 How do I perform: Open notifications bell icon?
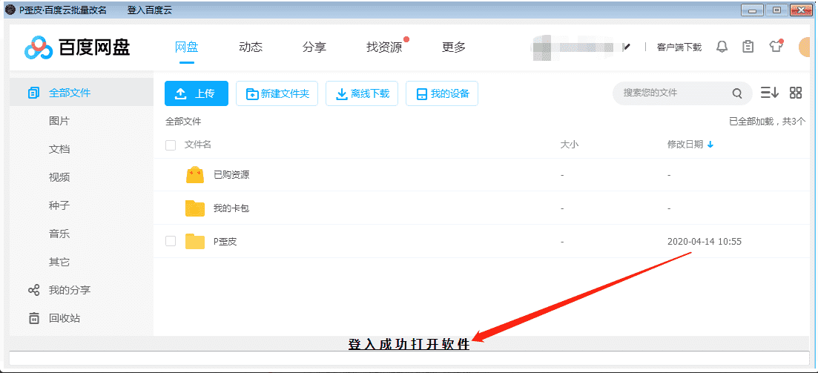point(722,47)
